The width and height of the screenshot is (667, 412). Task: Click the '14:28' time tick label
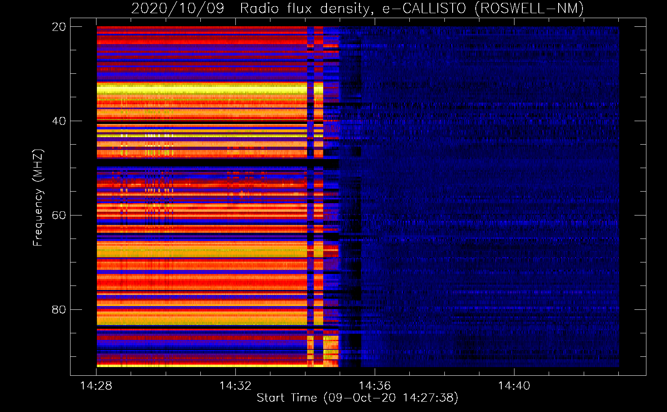96,386
